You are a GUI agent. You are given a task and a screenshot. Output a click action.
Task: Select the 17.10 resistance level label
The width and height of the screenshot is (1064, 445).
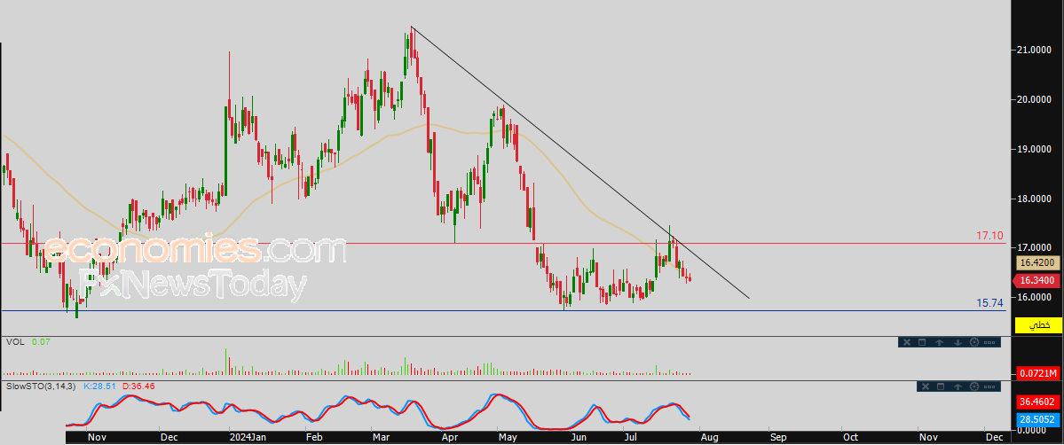[x=989, y=236]
